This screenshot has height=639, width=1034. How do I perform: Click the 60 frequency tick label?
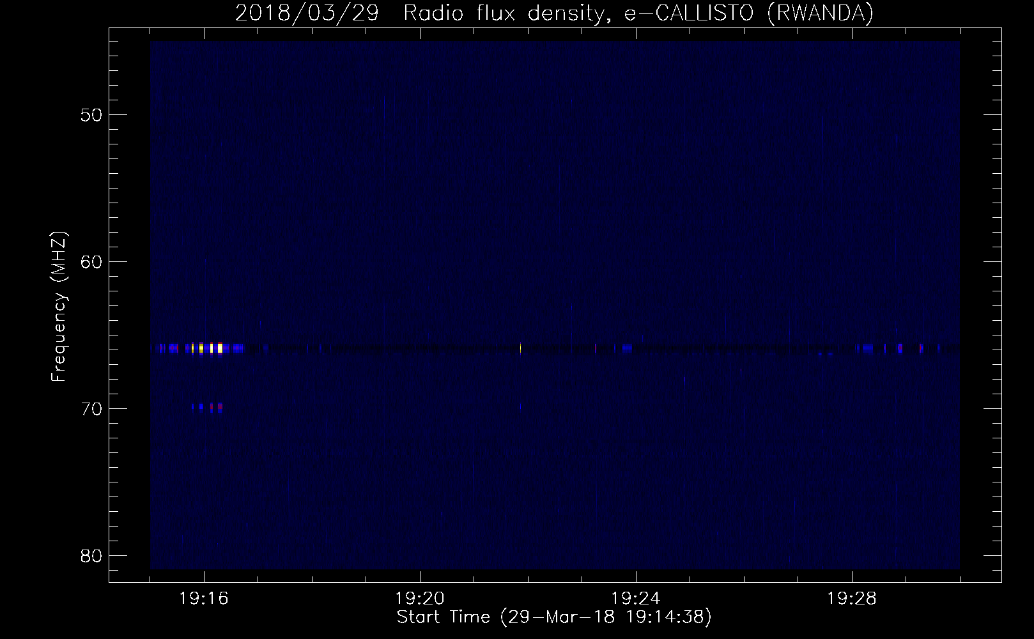[91, 262]
